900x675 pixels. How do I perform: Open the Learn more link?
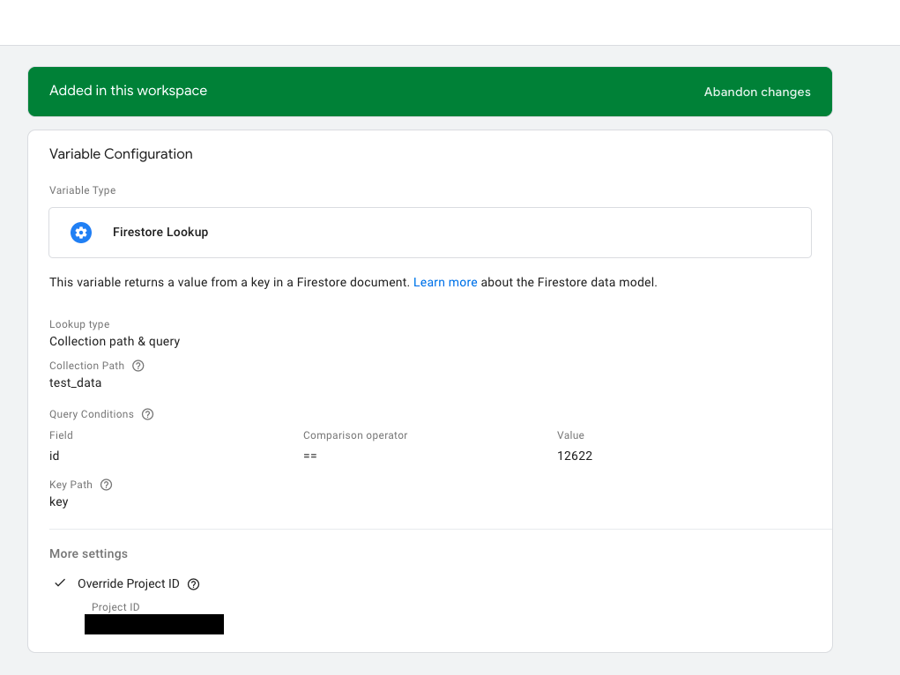pyautogui.click(x=445, y=282)
